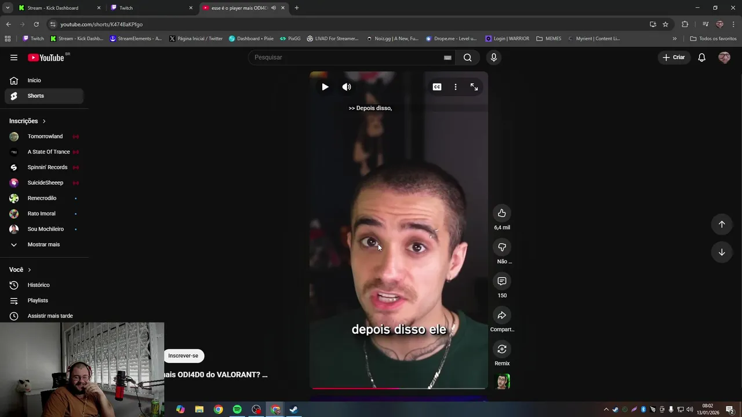Play the paused Short
742x417 pixels.
click(x=325, y=87)
